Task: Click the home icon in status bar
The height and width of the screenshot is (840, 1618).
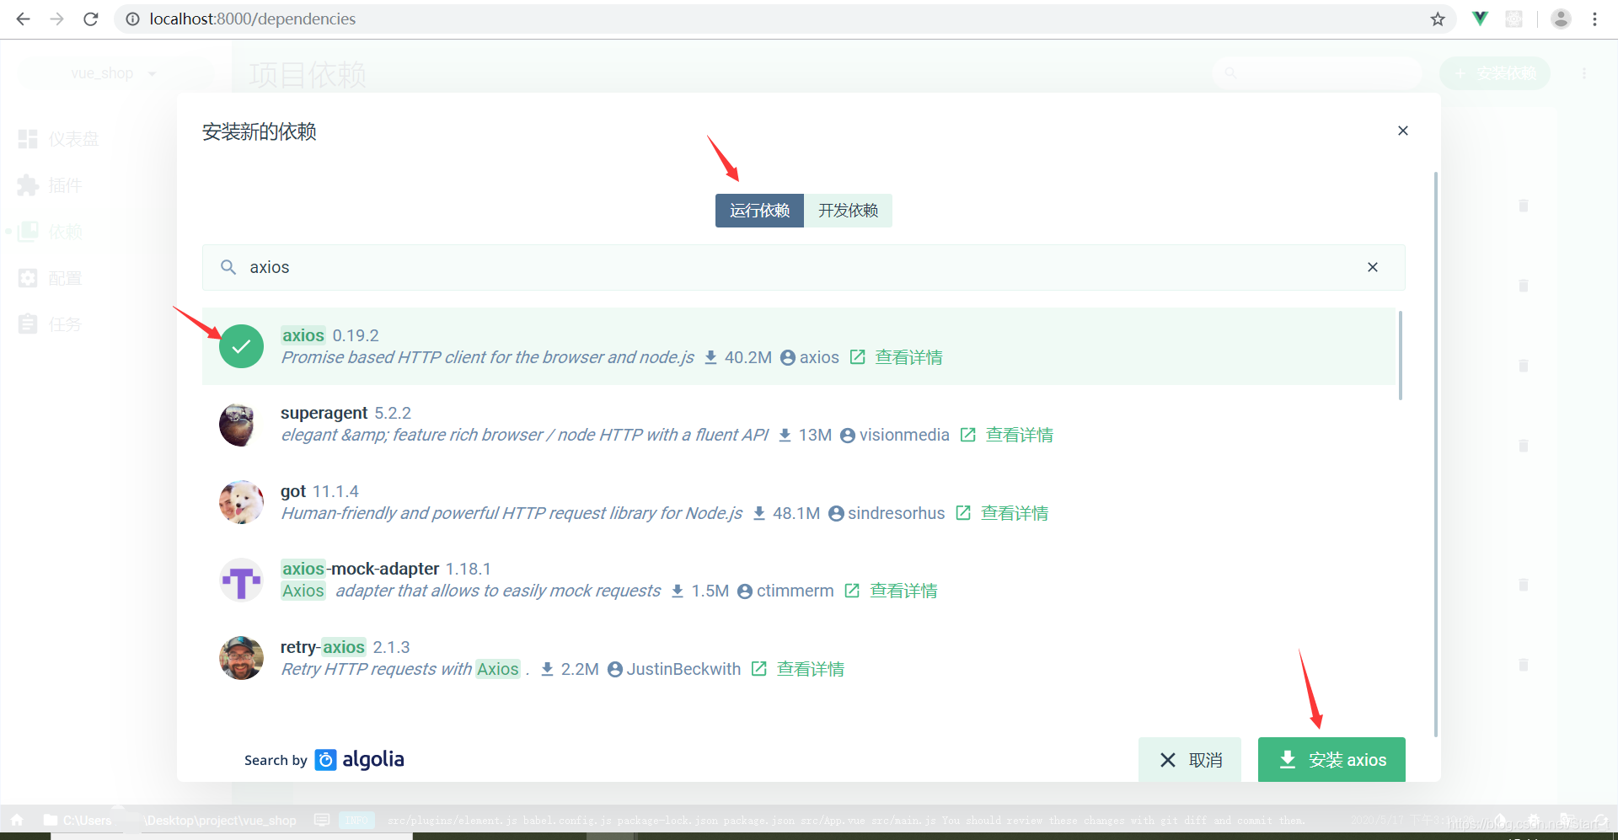Action: point(17,820)
